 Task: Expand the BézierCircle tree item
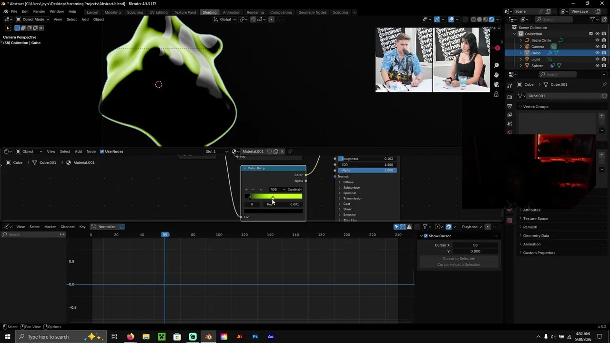coord(520,40)
